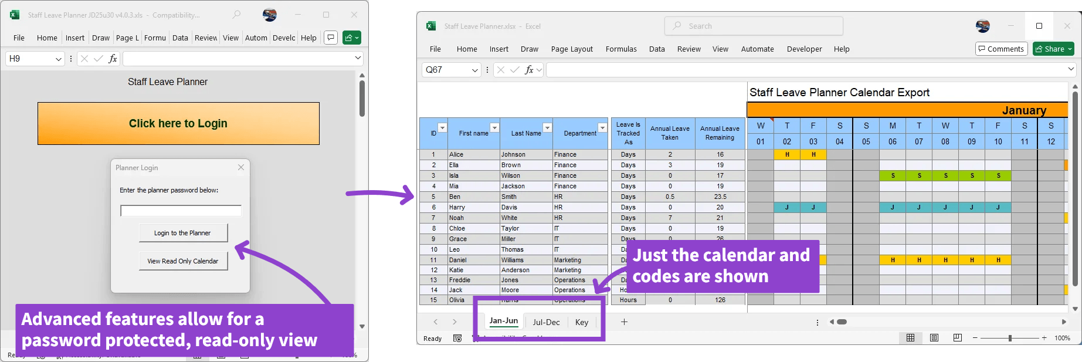
Task: Expand the Q67 name box dropdown
Action: pos(474,70)
